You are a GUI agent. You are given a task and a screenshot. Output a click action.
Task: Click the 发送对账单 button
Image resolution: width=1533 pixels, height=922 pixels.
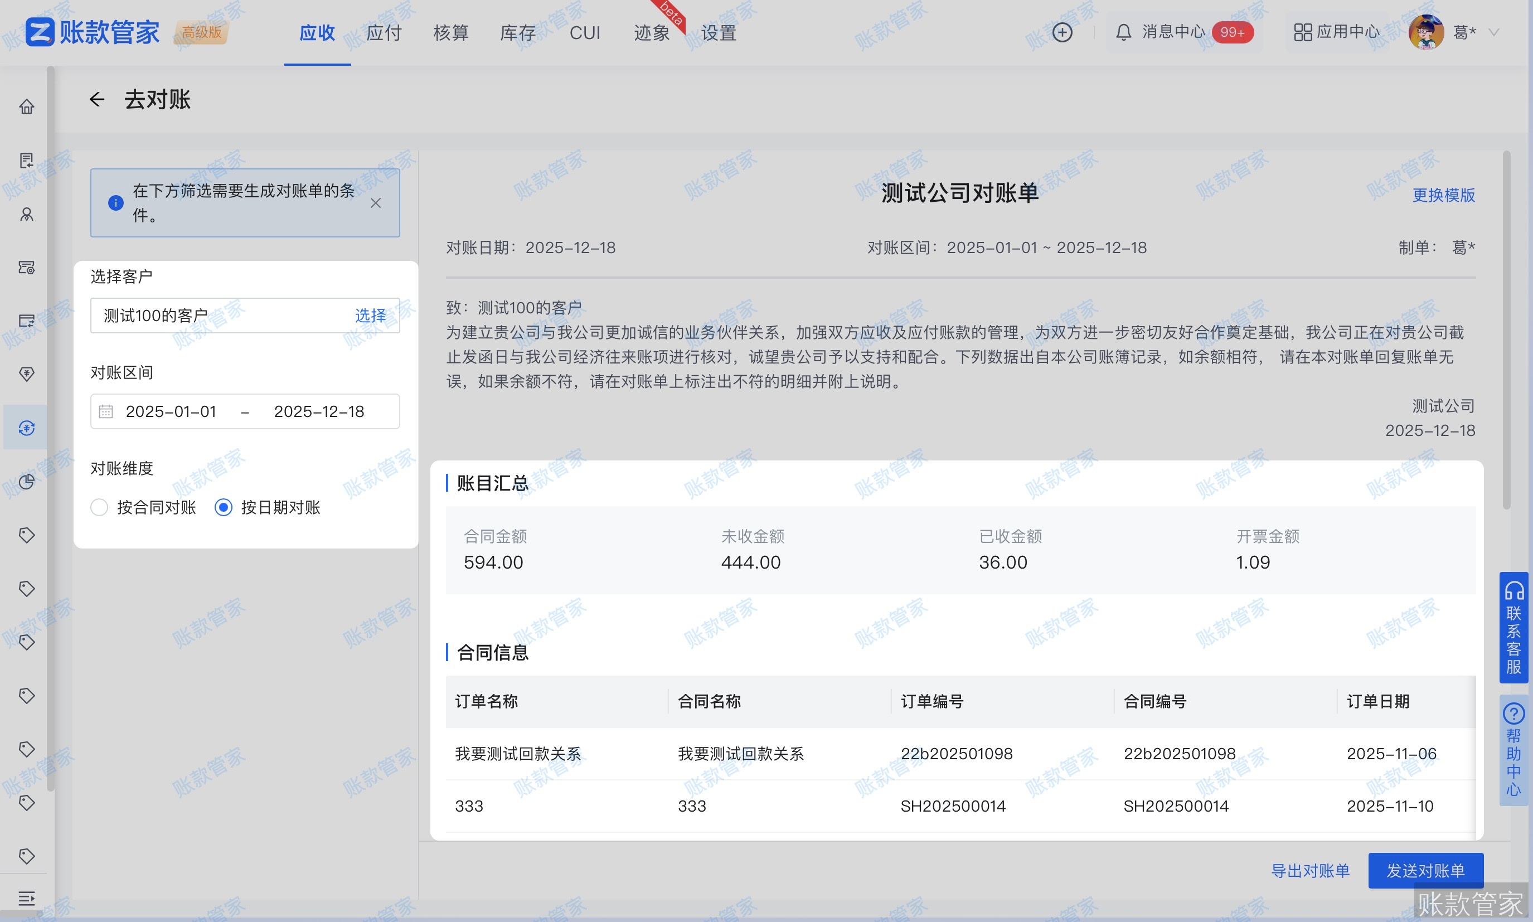(1425, 870)
